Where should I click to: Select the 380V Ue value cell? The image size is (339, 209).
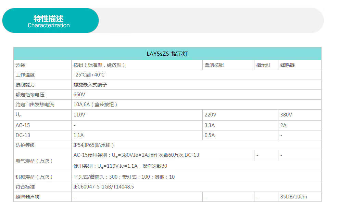click(x=300, y=115)
